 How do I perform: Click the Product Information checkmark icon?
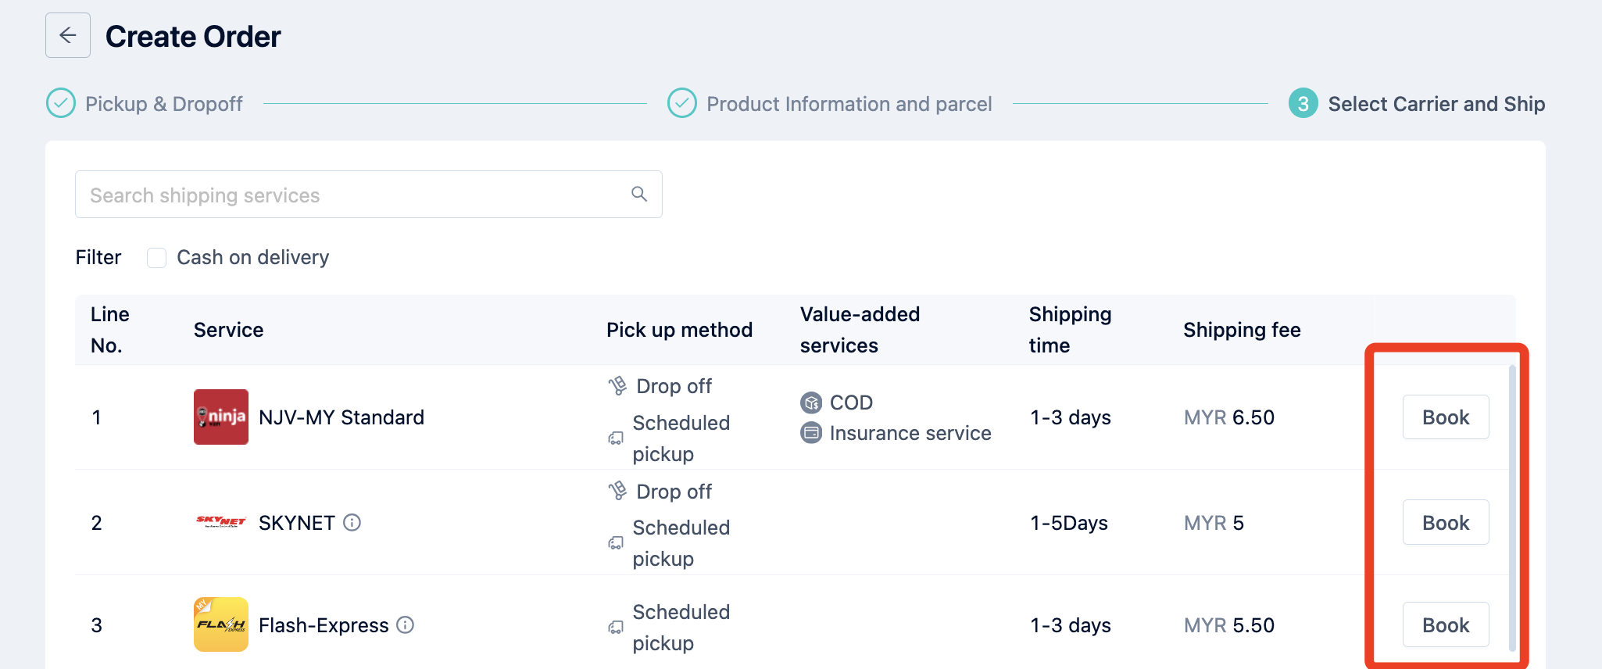pyautogui.click(x=682, y=103)
